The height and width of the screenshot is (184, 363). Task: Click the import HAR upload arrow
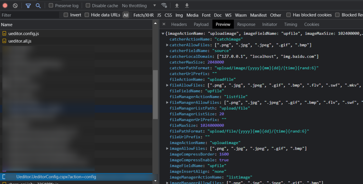click(x=177, y=6)
